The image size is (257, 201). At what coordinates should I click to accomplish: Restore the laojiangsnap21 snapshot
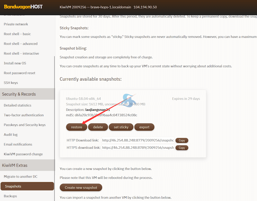[76, 127]
